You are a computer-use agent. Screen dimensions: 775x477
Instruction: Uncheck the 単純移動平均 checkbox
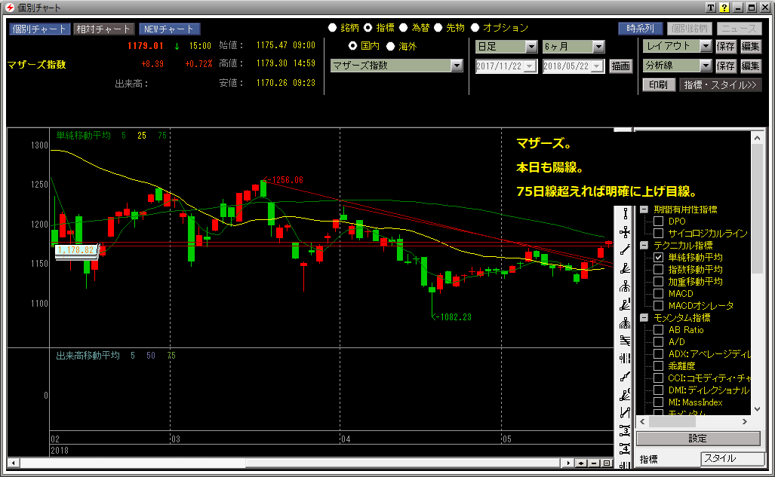point(658,257)
